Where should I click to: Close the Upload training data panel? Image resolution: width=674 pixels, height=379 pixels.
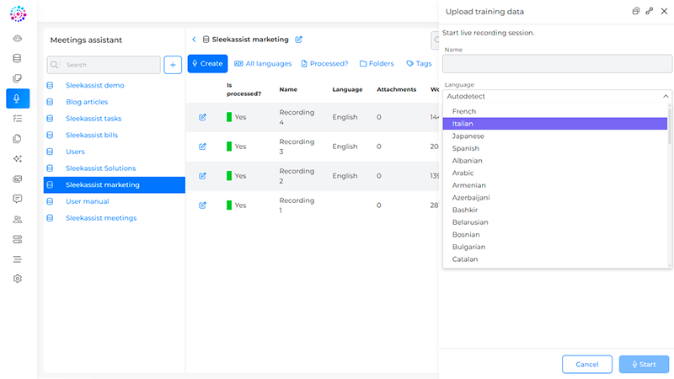[664, 11]
